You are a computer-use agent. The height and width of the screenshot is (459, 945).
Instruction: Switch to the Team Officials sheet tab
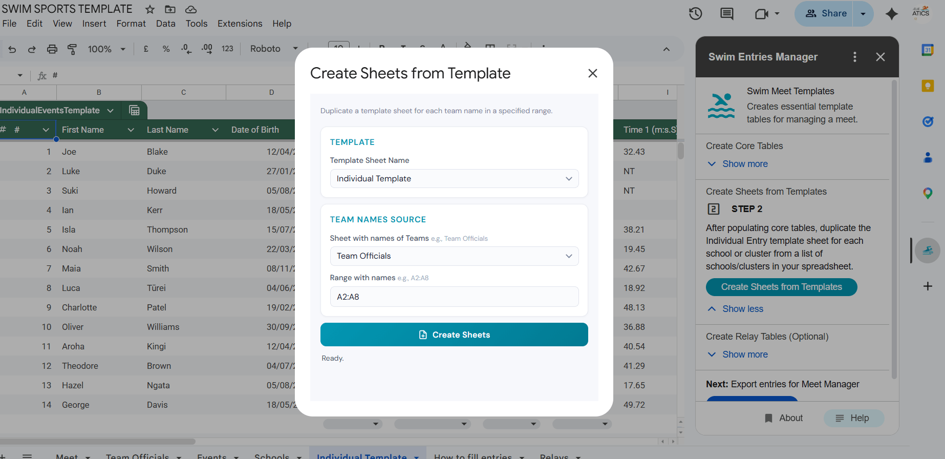pos(137,456)
